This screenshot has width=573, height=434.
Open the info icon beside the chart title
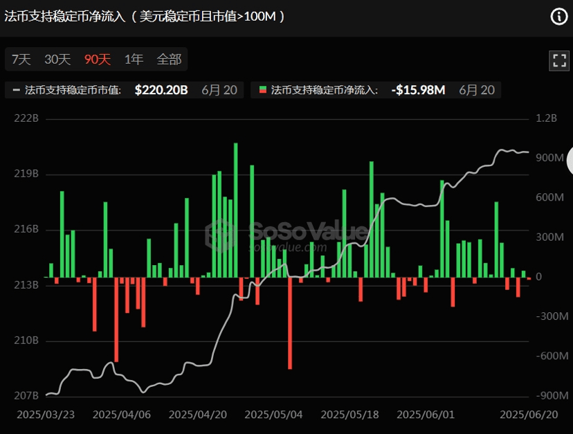[x=559, y=17]
